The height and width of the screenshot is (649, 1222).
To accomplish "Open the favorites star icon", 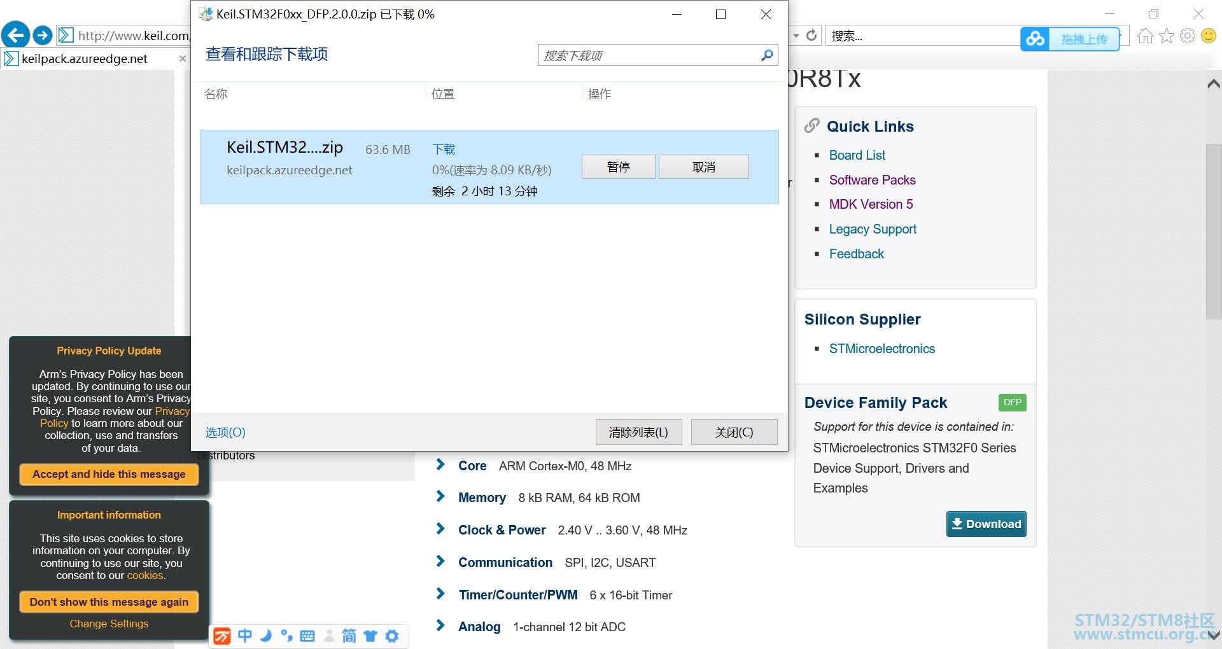I will [1166, 36].
